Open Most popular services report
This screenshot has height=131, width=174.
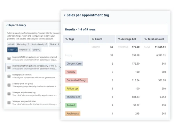(33, 76)
